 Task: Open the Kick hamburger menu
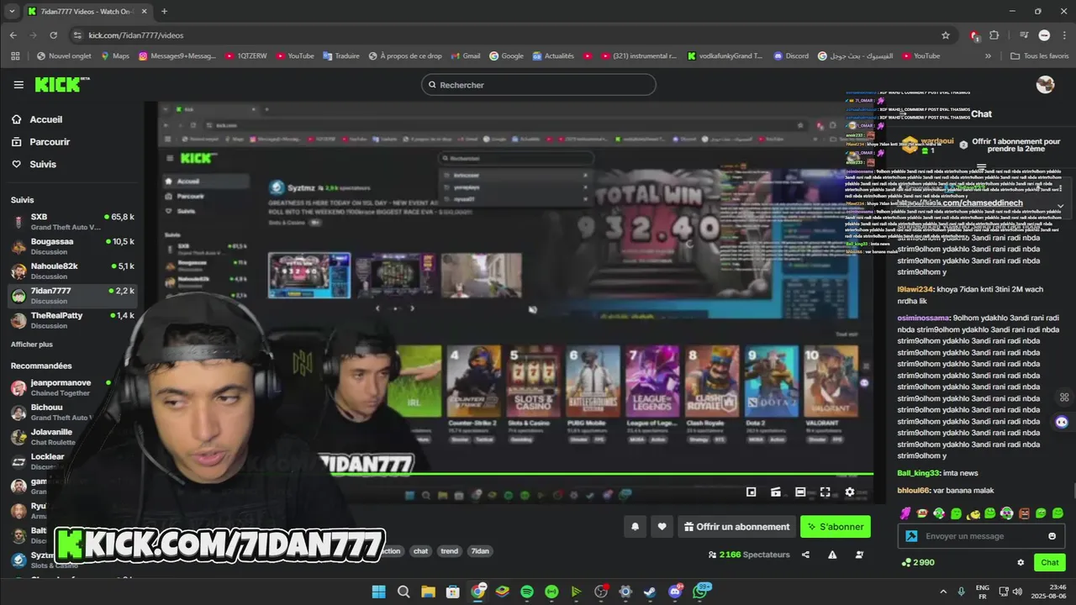coord(18,85)
